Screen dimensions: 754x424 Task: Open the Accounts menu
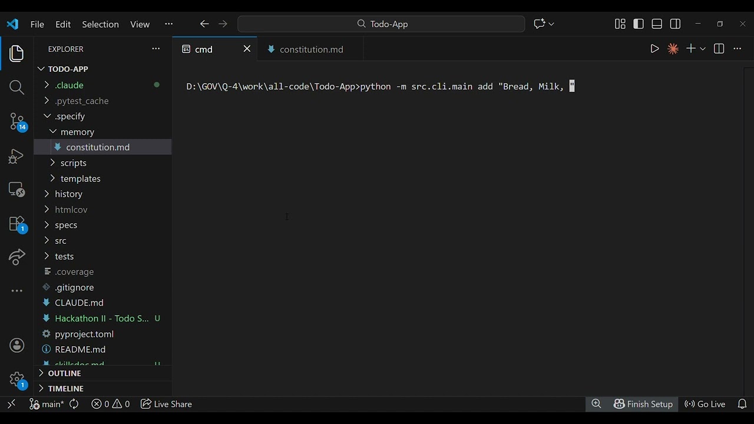click(16, 345)
